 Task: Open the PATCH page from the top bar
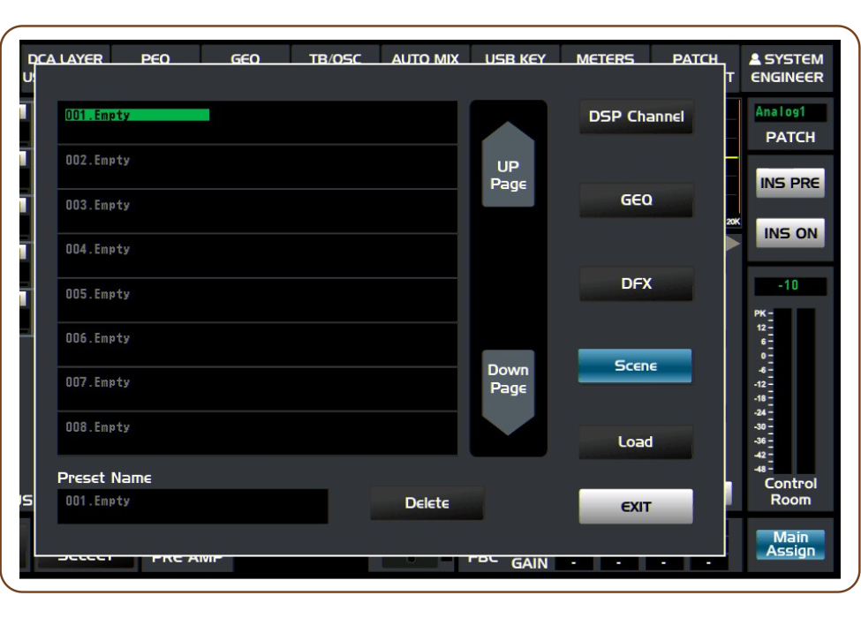pos(695,58)
